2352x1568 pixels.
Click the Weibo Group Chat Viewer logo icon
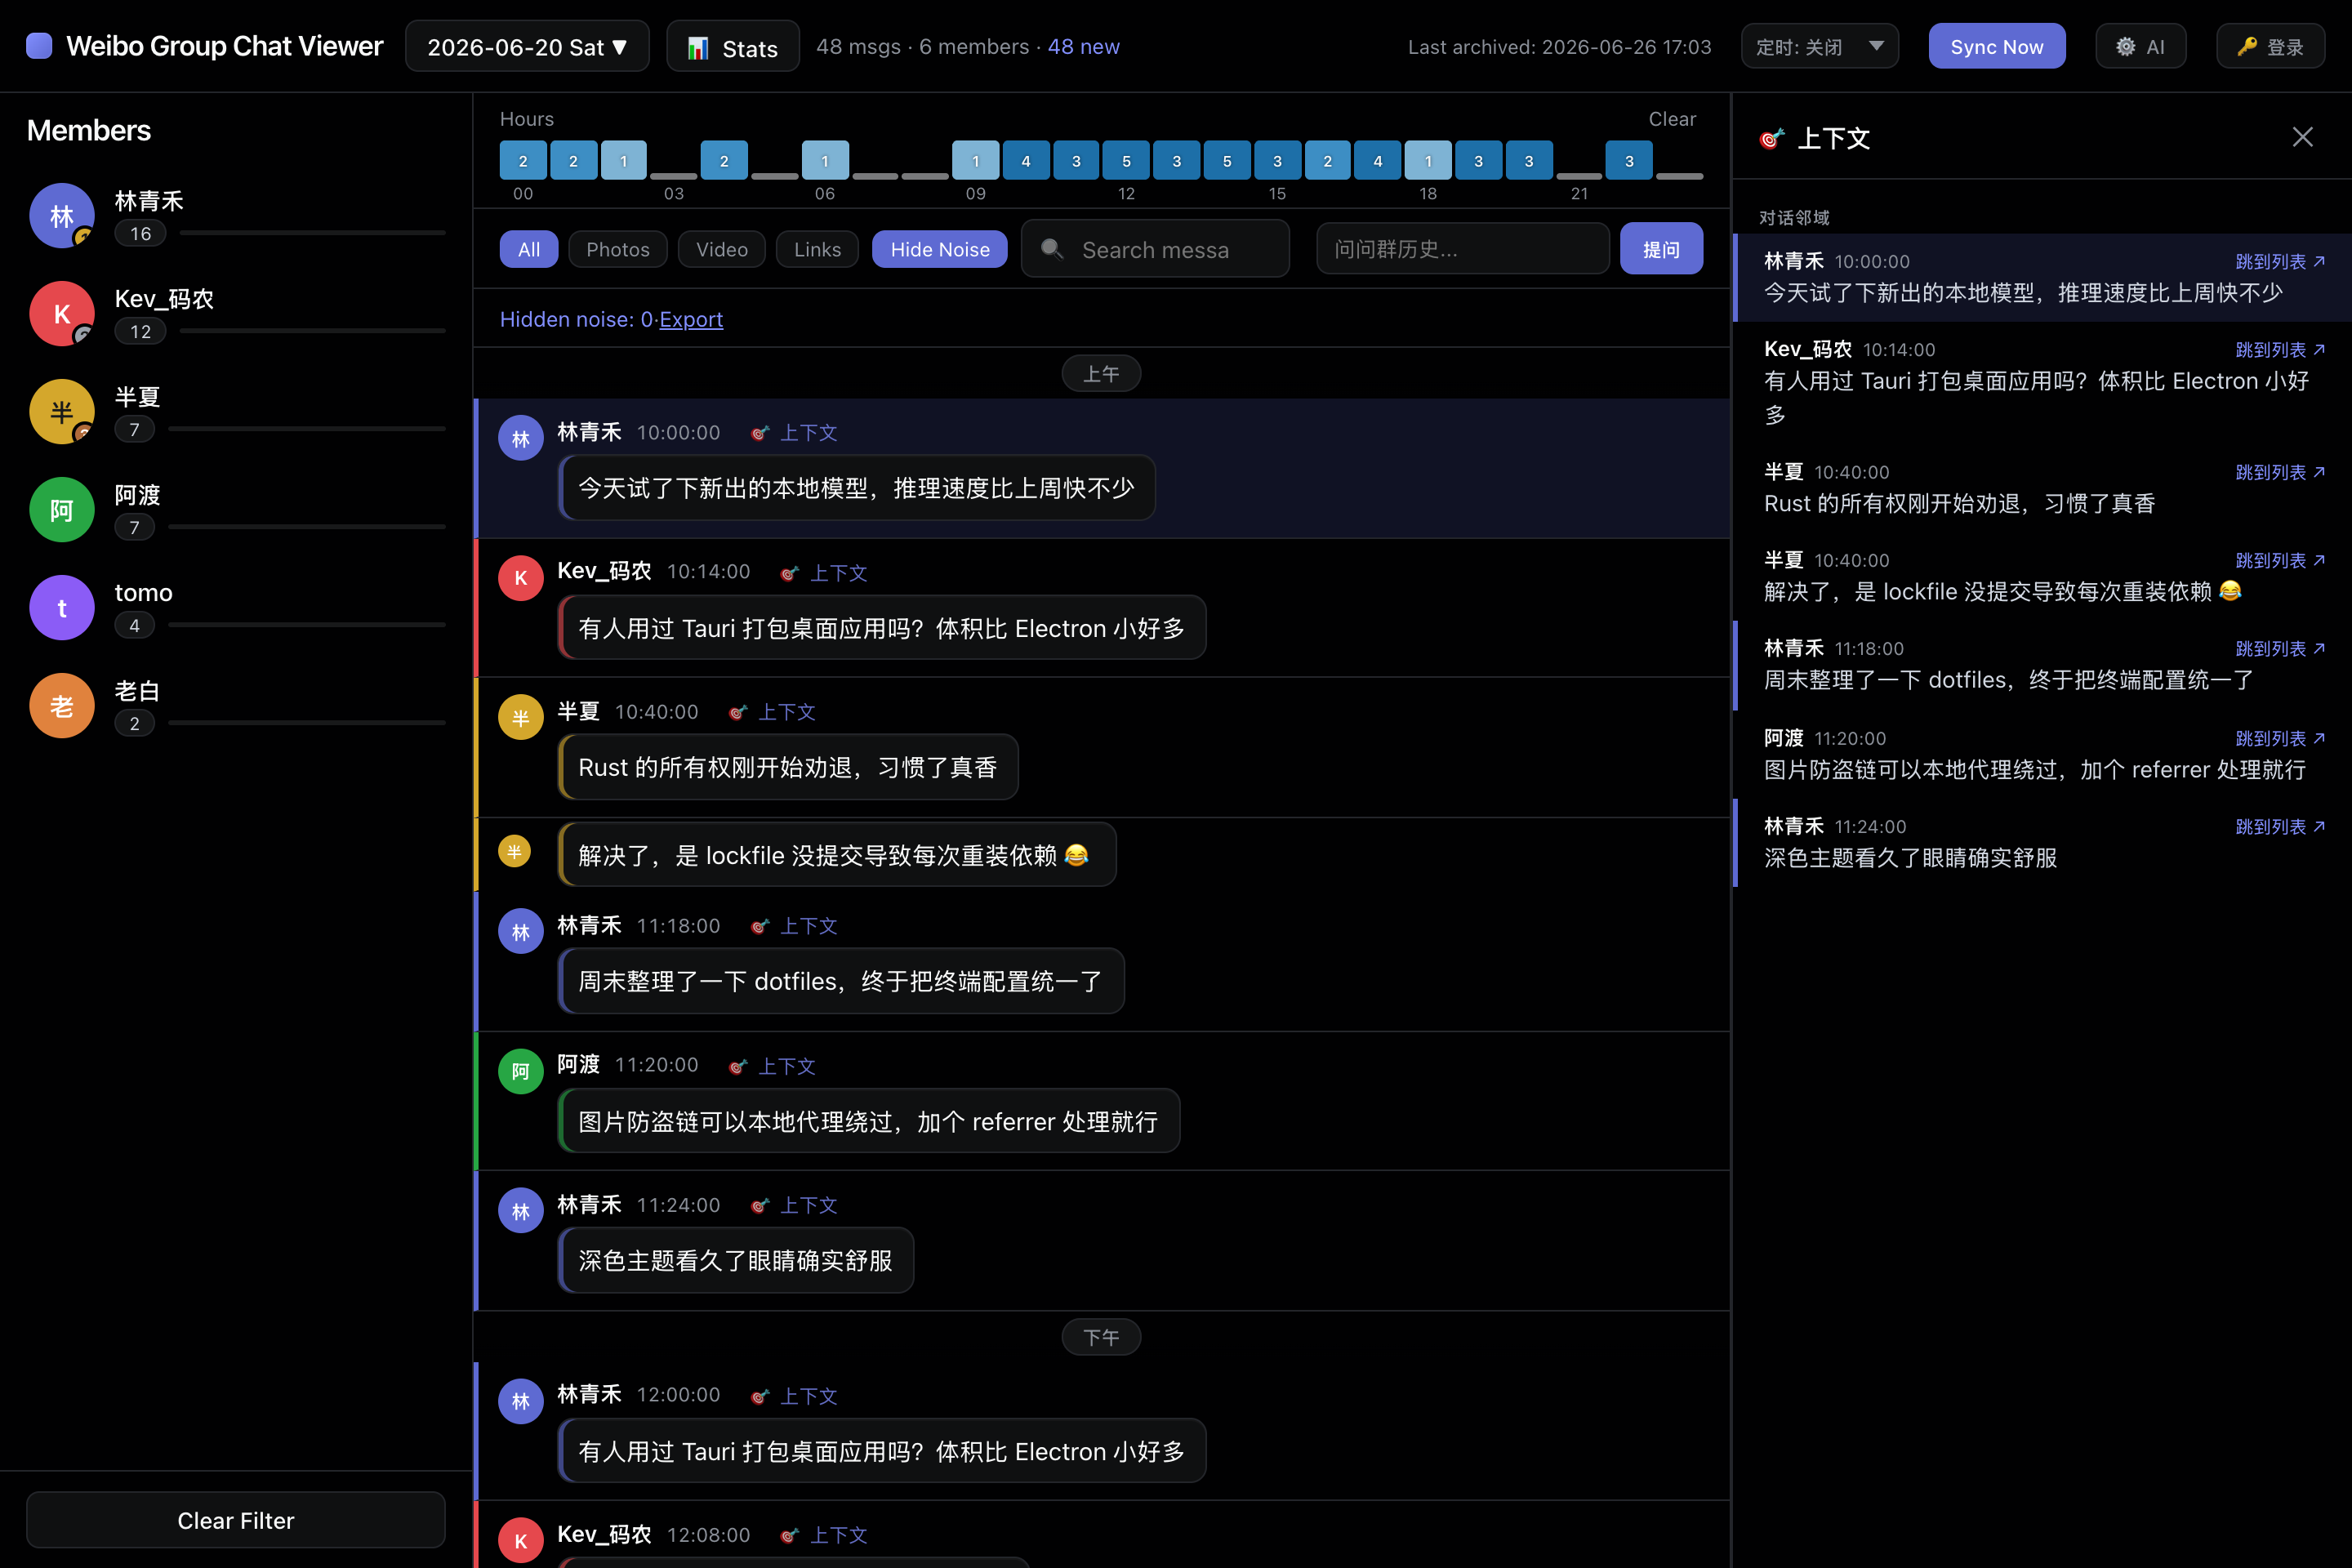pyautogui.click(x=39, y=46)
